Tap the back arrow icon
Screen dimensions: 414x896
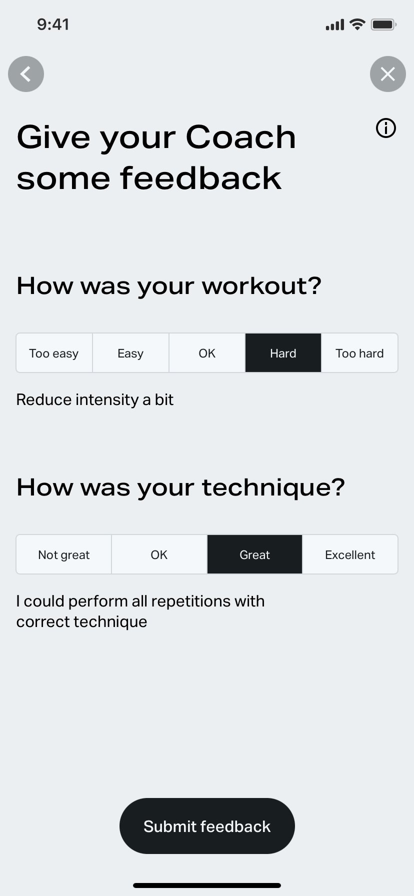coord(25,73)
